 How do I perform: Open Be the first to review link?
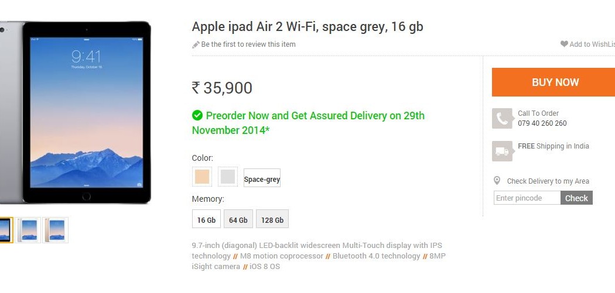click(x=248, y=44)
